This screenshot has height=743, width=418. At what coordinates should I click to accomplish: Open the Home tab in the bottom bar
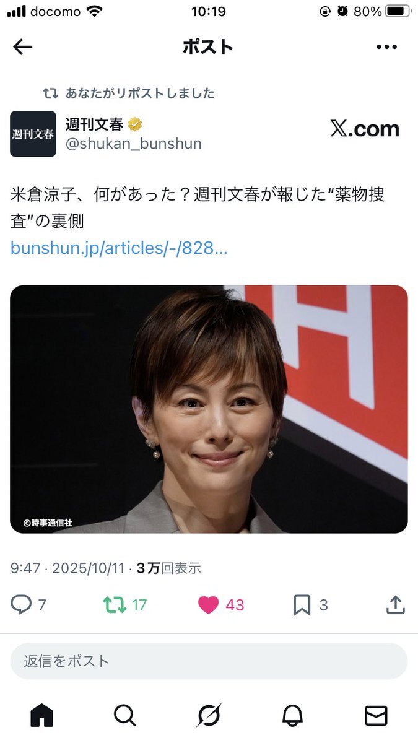click(x=41, y=716)
